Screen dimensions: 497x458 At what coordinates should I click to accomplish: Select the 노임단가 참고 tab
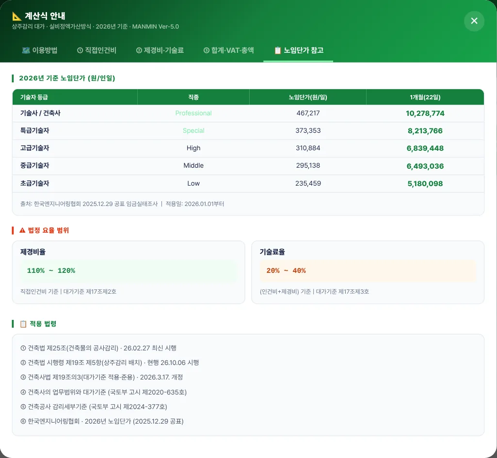click(x=298, y=50)
